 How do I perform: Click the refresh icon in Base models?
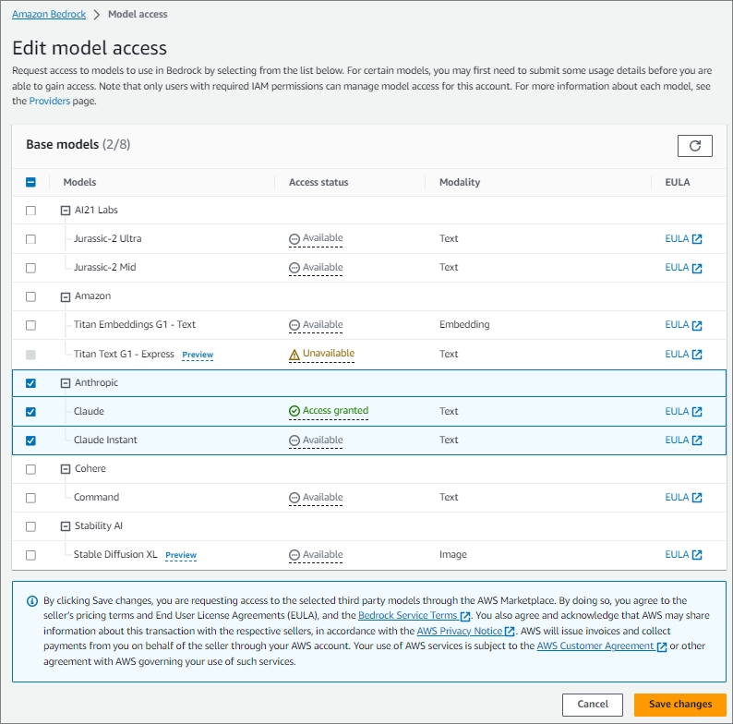(694, 146)
